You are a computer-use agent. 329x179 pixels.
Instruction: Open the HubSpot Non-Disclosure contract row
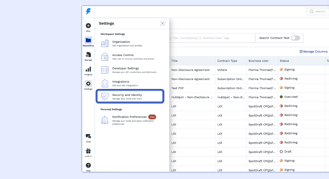[192, 97]
